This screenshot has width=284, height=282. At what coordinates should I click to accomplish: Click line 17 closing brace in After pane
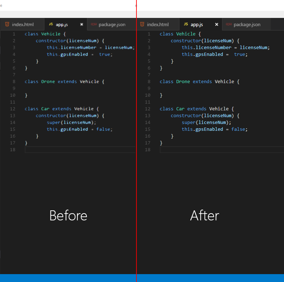[x=161, y=143]
